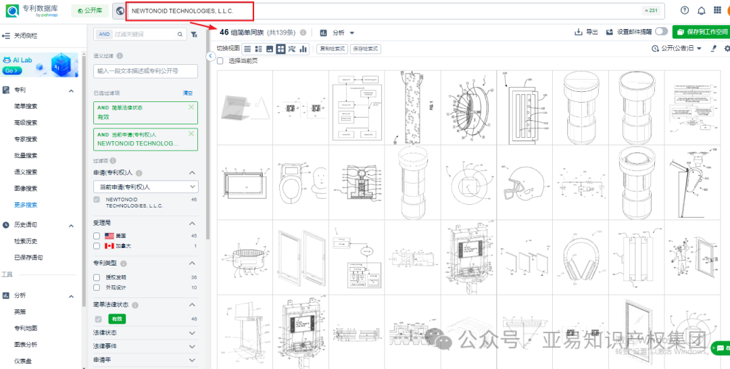
Task: Click the 复制检索式 button
Action: pyautogui.click(x=333, y=49)
